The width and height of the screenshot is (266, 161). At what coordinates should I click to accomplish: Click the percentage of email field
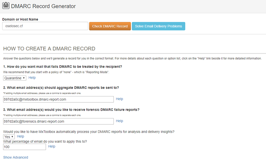coord(24,147)
